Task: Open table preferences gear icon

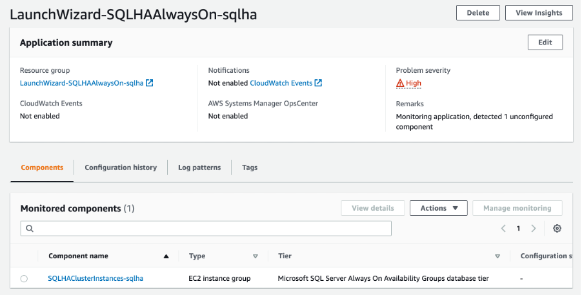Action: pos(557,229)
